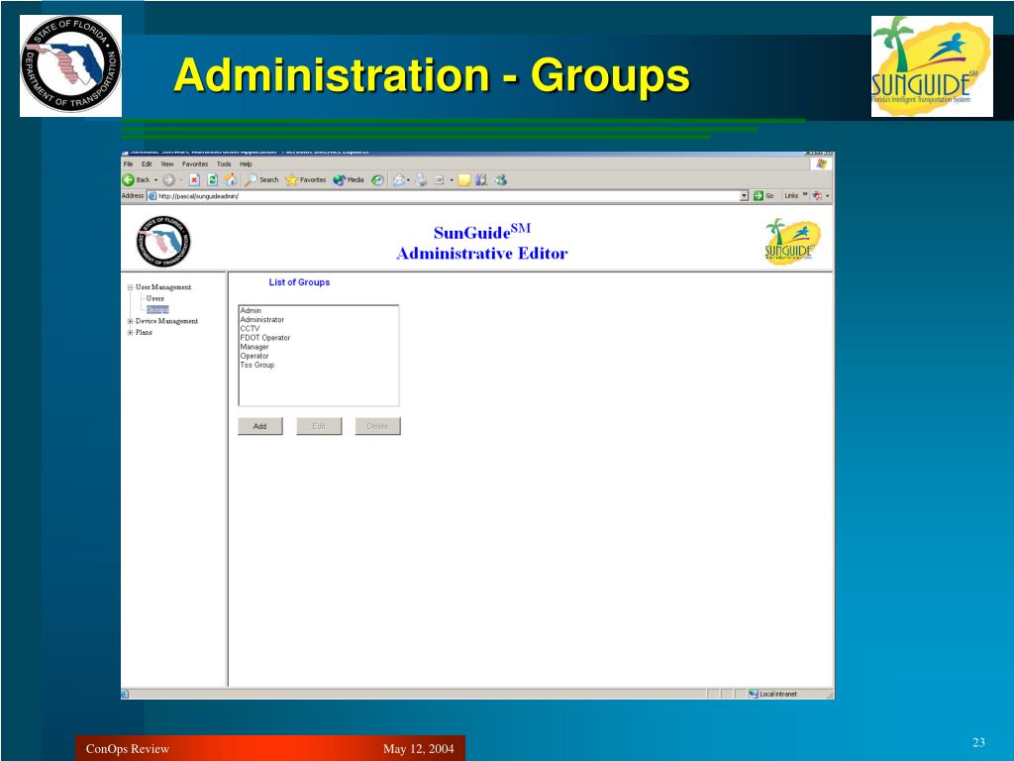Click the page icon in address bar
Viewport: 1014px width, 761px height.
coord(152,196)
